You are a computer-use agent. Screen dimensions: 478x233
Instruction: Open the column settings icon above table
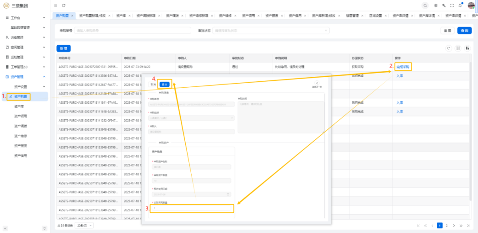click(467, 48)
